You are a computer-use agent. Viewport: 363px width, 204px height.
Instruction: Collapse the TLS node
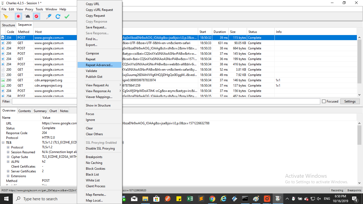pos(3,143)
